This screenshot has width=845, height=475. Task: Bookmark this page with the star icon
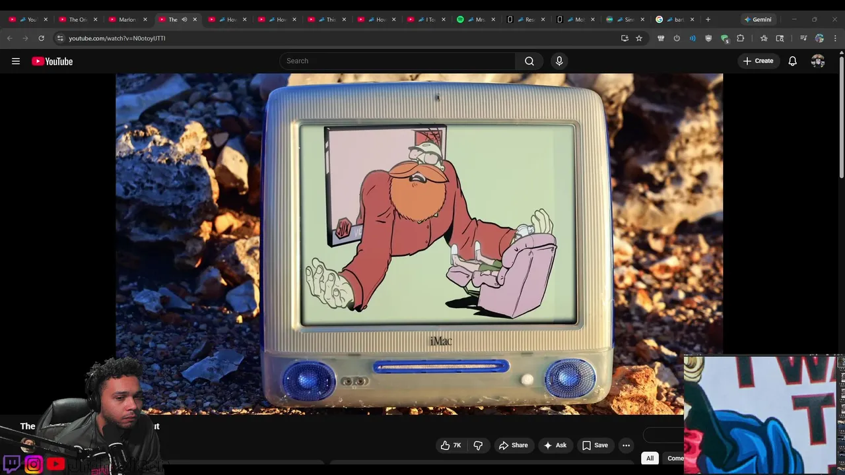639,38
